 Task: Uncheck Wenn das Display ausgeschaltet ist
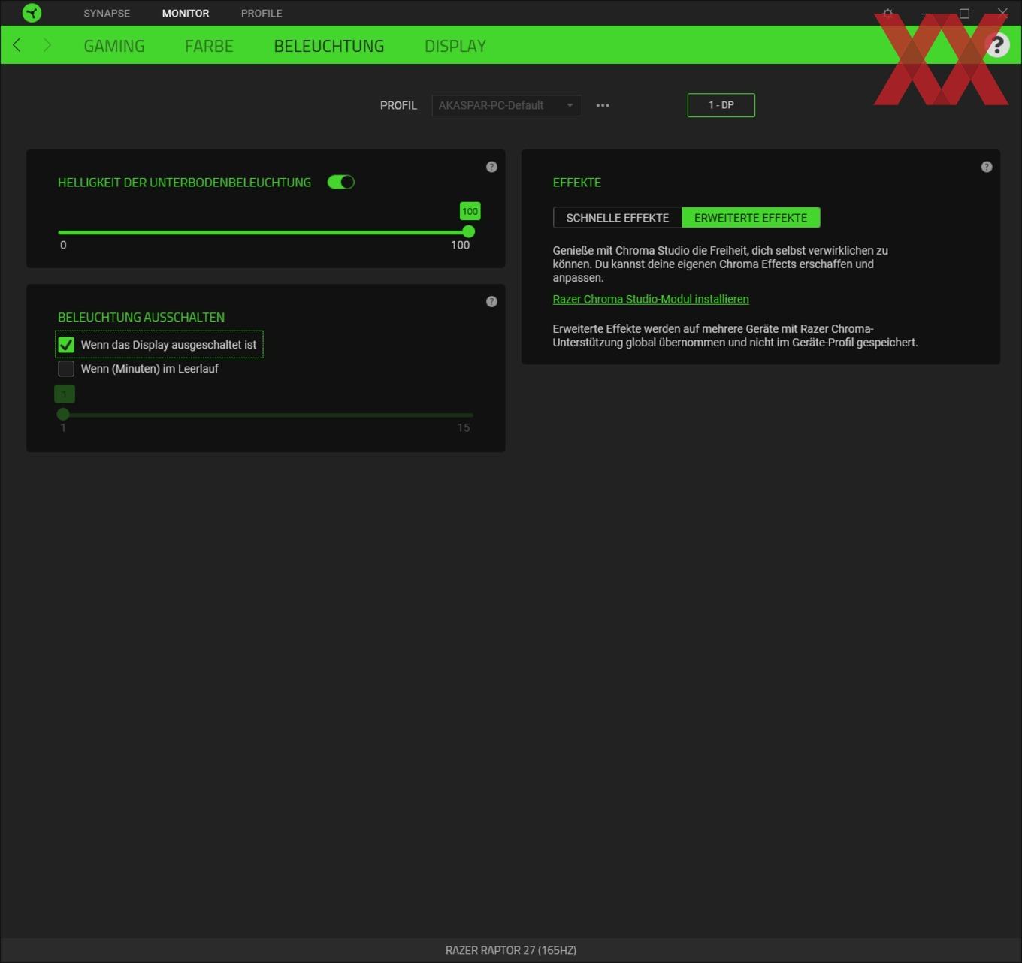(x=66, y=345)
